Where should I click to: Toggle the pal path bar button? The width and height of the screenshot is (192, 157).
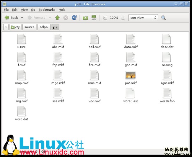point(56,27)
